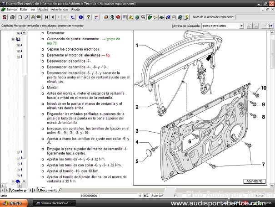Expand the closed blue book tree node at bottom
This screenshot has height=207, width=275.
pos(13,181)
